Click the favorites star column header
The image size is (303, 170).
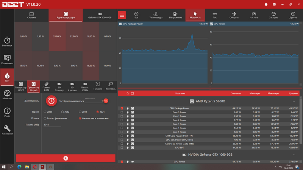(128, 93)
